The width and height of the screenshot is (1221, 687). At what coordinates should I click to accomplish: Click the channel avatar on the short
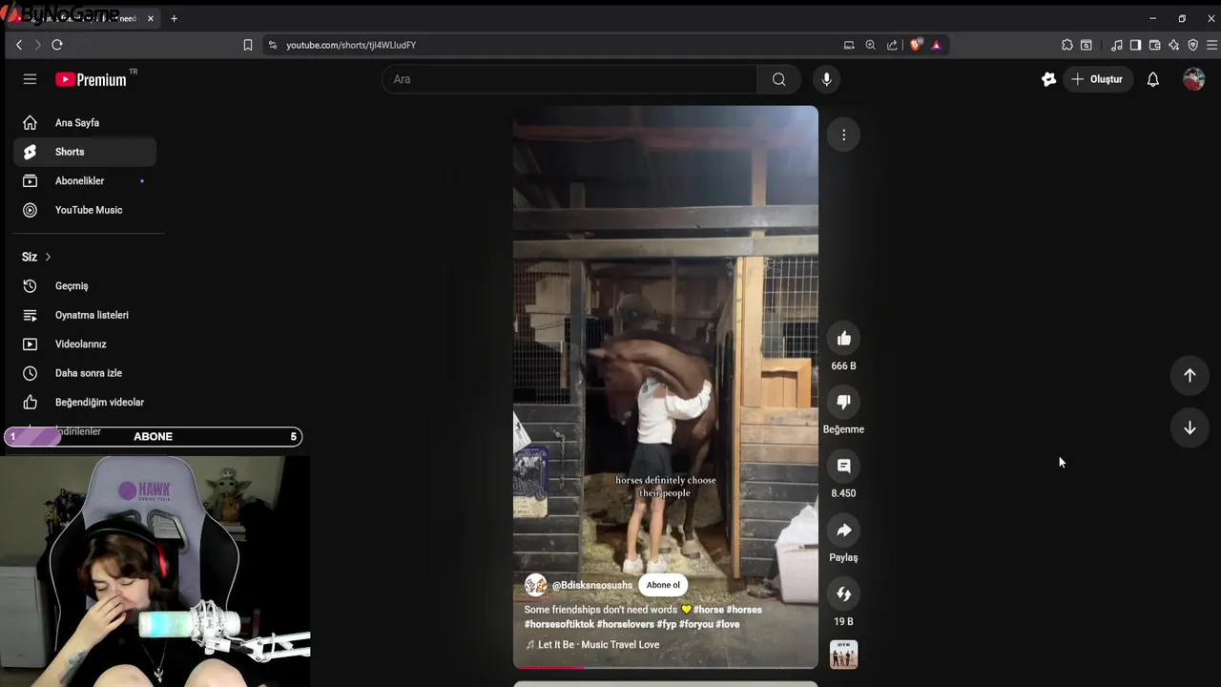tap(535, 585)
